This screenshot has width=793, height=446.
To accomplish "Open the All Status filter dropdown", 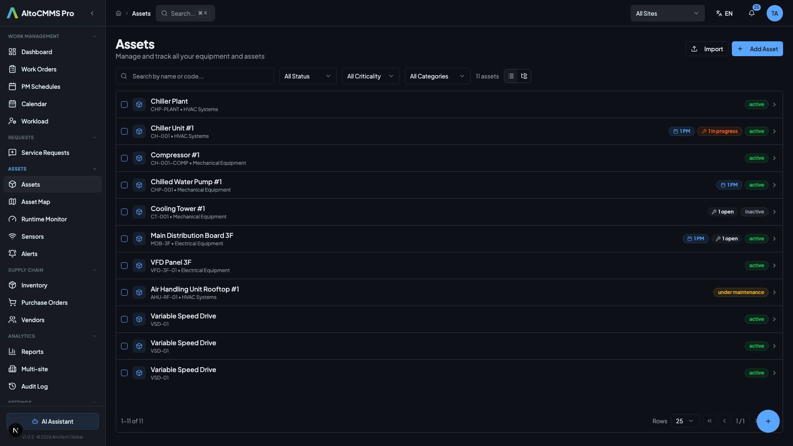I will [x=308, y=76].
